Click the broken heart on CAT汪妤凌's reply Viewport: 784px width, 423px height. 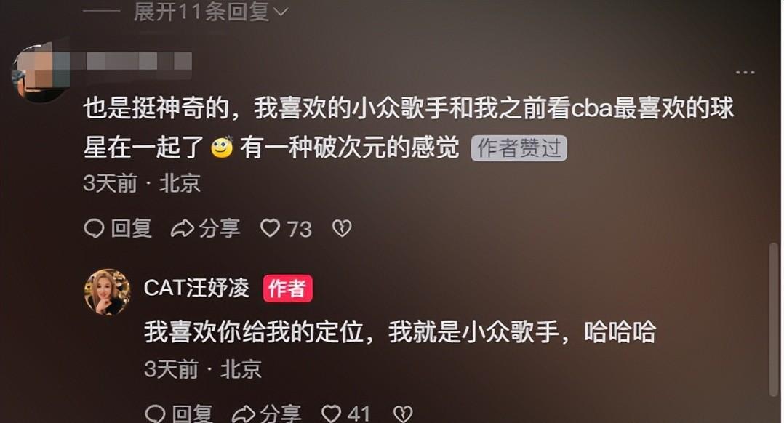tap(403, 414)
